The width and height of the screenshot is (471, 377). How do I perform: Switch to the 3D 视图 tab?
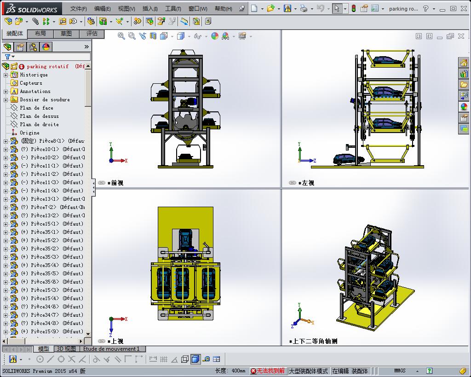[x=66, y=349]
